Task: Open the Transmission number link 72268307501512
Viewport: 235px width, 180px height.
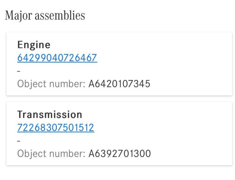Action: coord(56,128)
